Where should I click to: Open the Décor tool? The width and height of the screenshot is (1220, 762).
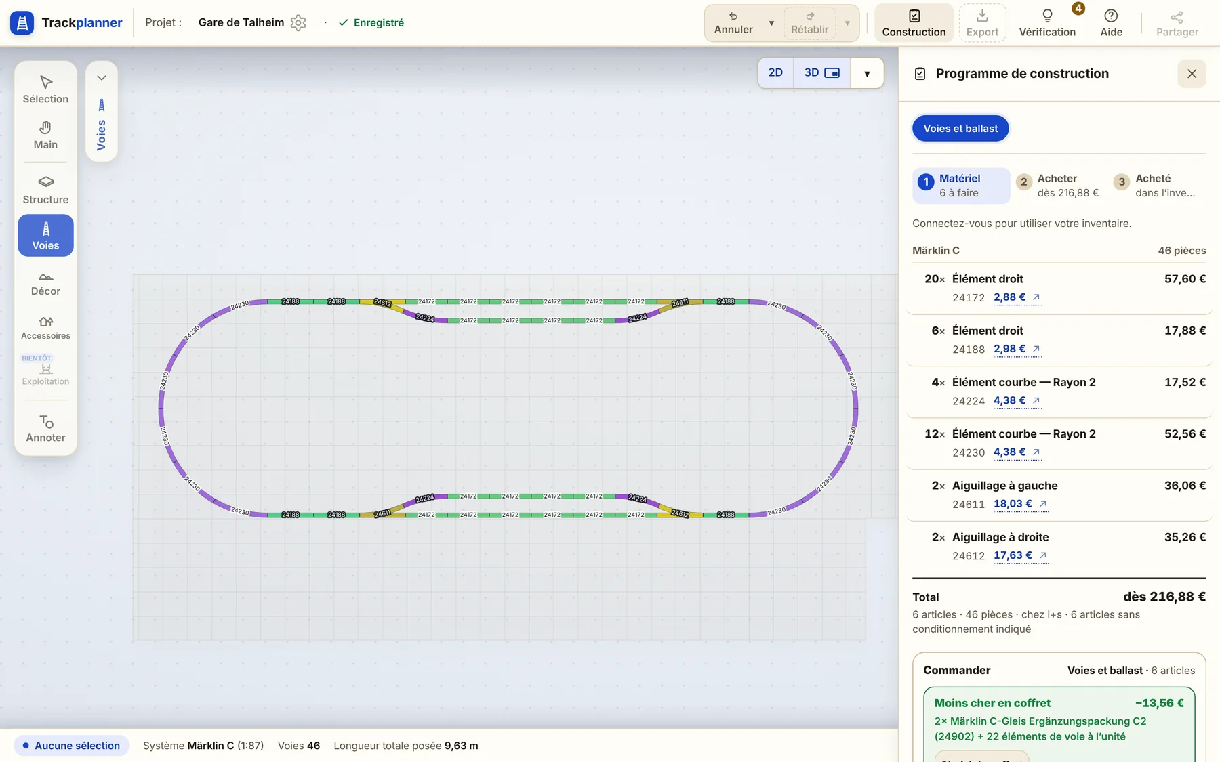point(45,283)
